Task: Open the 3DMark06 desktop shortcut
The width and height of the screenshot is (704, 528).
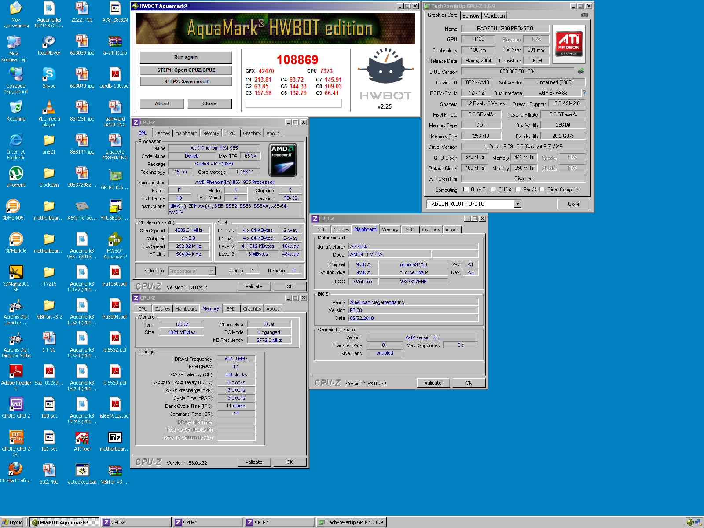Action: 16,239
